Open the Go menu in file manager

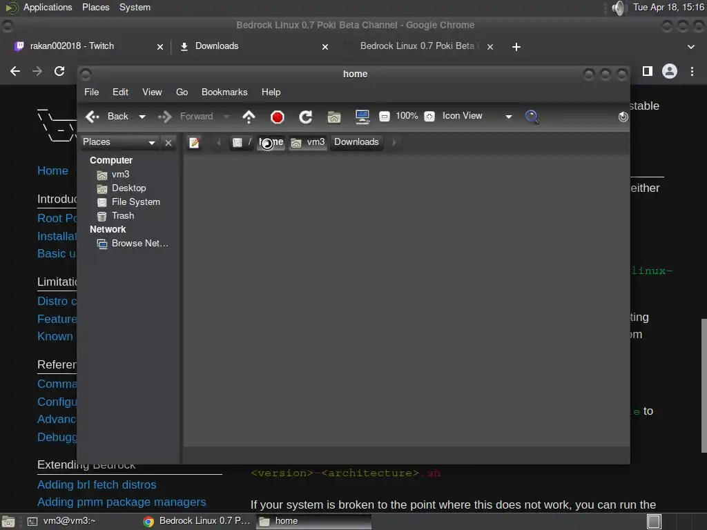pos(182,92)
